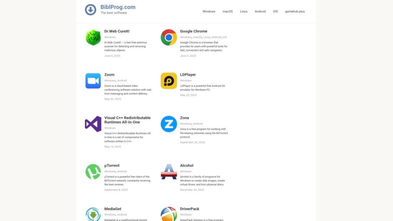Screen dimensions: 393x221
Task: Select Windows tag under Alcohol
Action: (186, 172)
